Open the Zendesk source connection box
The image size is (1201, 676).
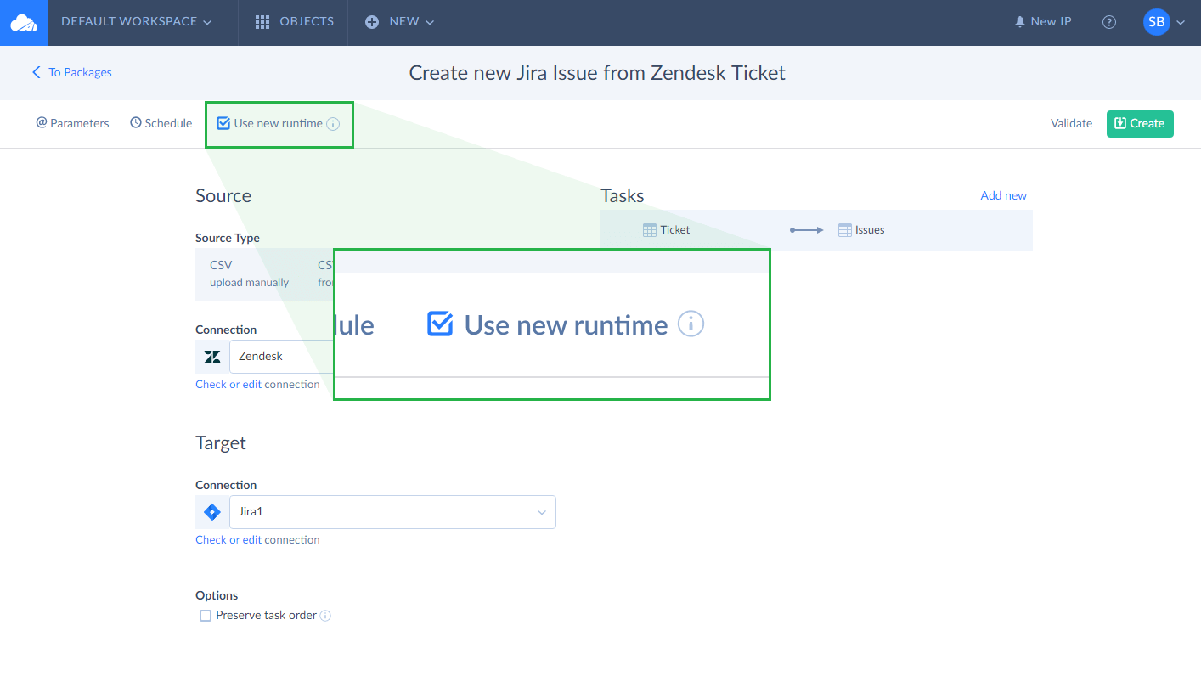[x=282, y=357]
